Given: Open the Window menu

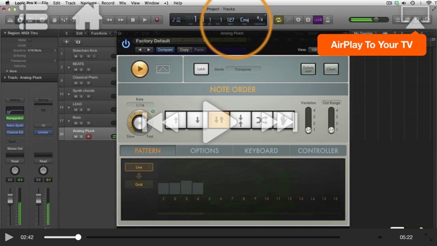Looking at the screenshot, I should [x=152, y=3].
